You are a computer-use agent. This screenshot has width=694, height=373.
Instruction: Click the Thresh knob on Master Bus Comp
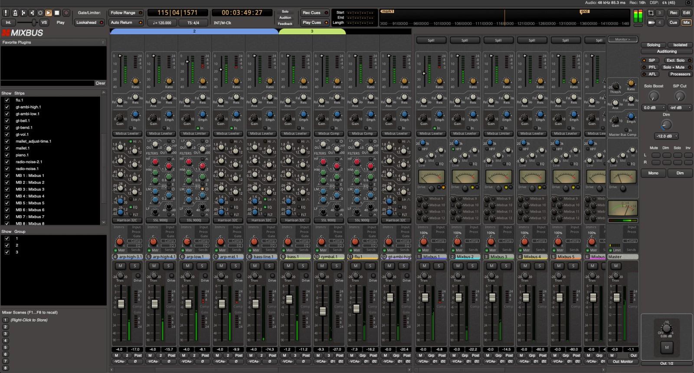click(615, 86)
